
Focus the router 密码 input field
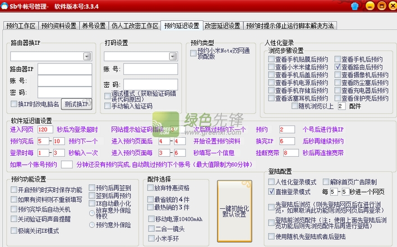(65, 92)
